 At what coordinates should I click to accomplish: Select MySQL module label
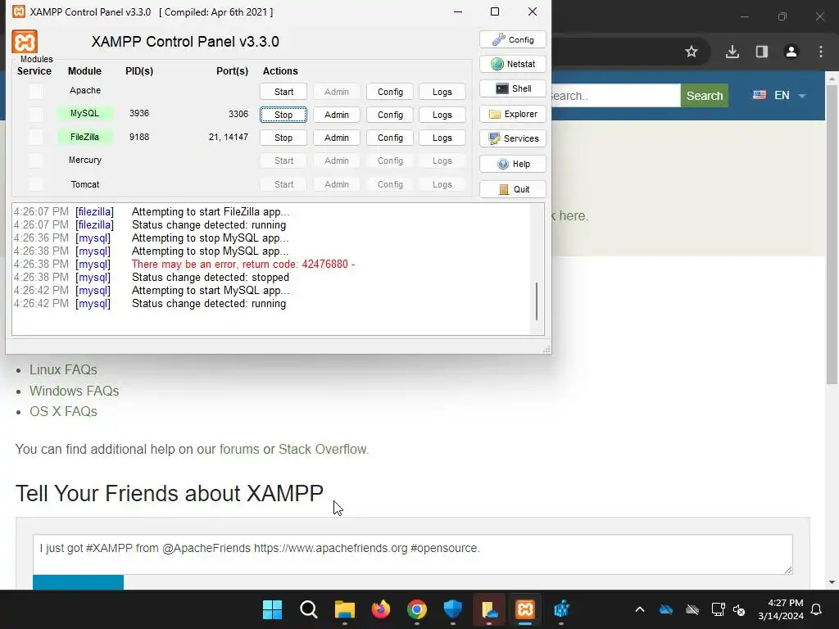coord(84,113)
